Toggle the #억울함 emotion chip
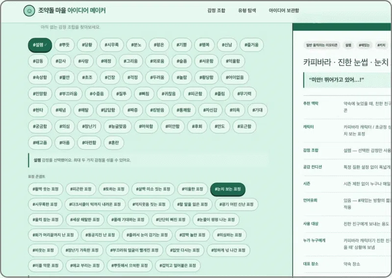 pyautogui.click(x=233, y=61)
